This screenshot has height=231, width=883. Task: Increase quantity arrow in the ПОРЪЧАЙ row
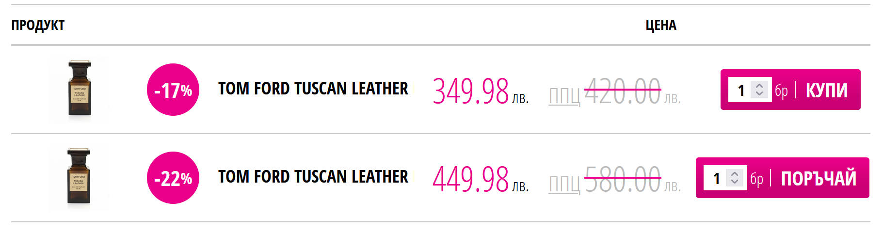735,174
